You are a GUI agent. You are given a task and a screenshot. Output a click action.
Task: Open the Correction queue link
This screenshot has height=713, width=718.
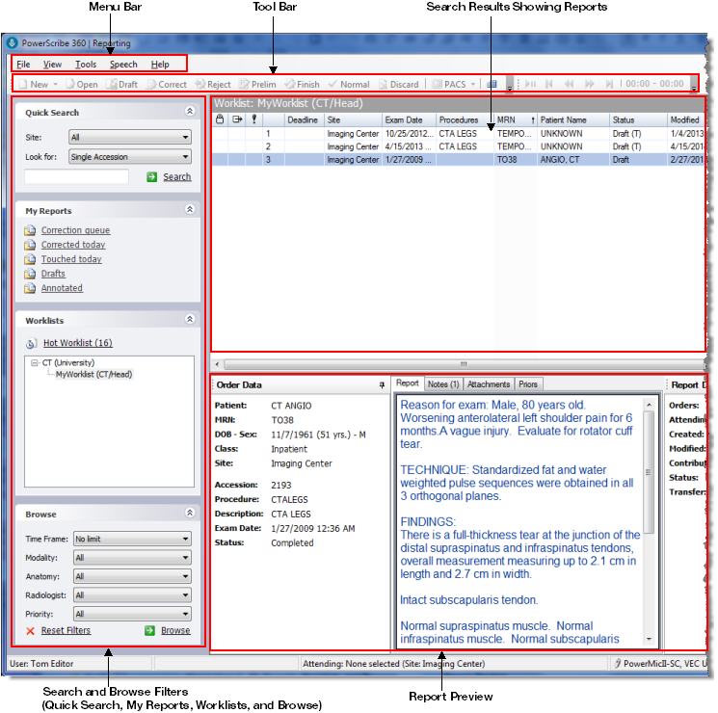[75, 230]
